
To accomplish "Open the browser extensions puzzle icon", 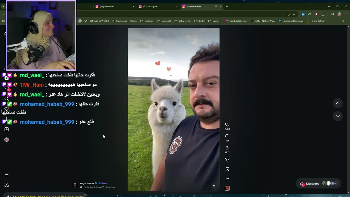I will coord(323,14).
